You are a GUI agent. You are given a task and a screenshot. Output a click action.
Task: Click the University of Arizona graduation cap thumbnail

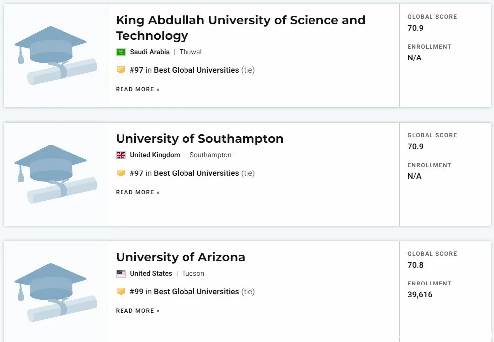56,292
